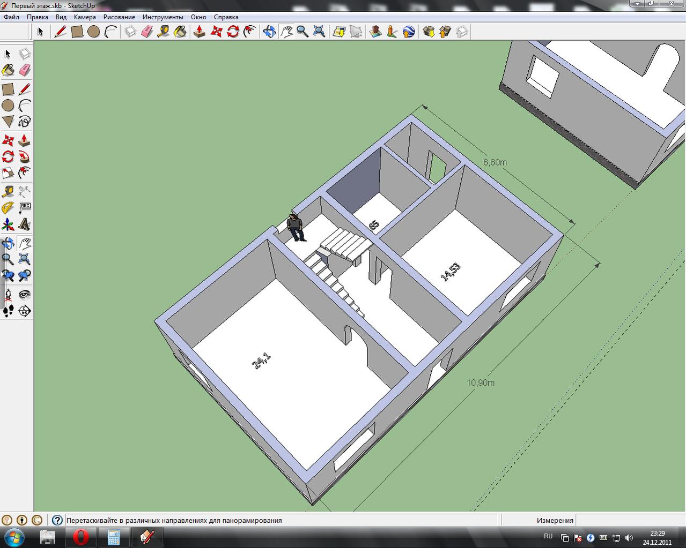
Task: Select the Look Around eye tool
Action: pos(25,295)
